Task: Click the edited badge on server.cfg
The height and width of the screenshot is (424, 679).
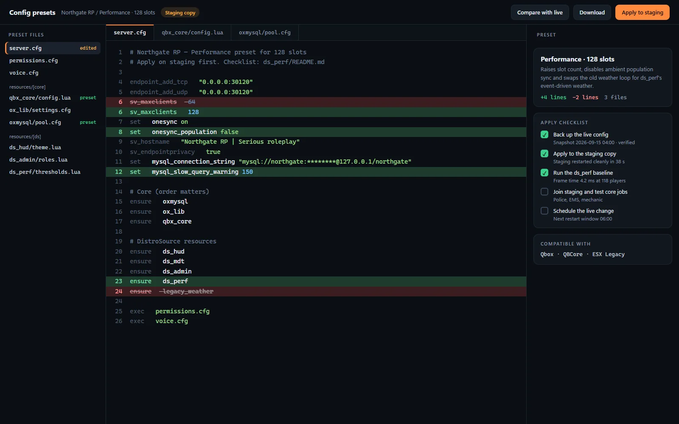Action: coord(88,48)
